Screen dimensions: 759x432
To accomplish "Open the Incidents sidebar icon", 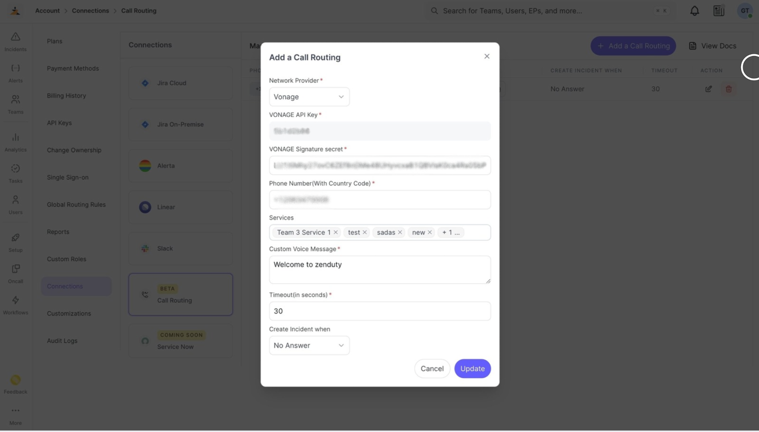I will pyautogui.click(x=15, y=42).
